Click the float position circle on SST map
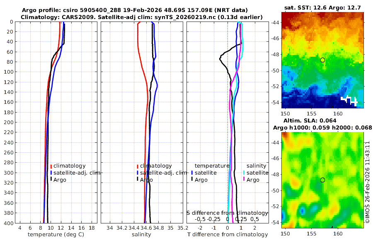The height and width of the screenshot is (240, 373). click(x=322, y=60)
